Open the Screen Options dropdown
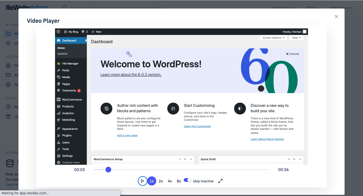The width and height of the screenshot is (363, 196). coord(273,38)
